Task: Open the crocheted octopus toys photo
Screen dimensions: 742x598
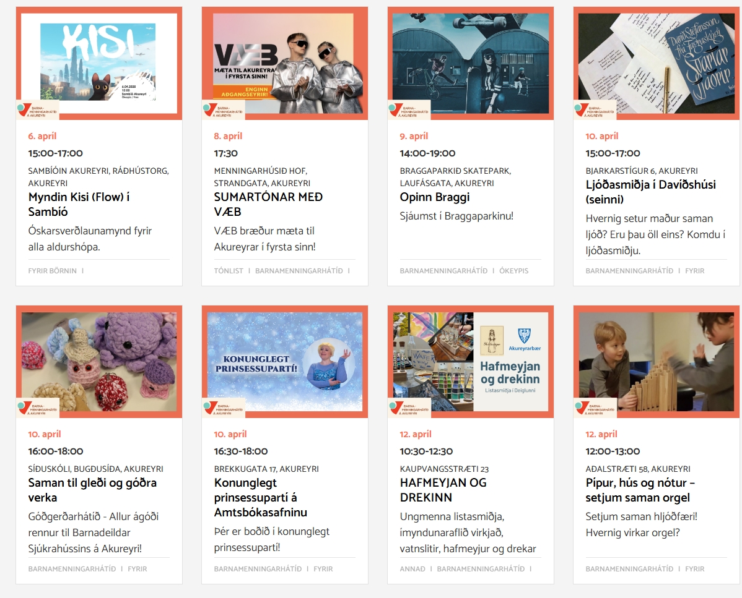Action: (99, 361)
